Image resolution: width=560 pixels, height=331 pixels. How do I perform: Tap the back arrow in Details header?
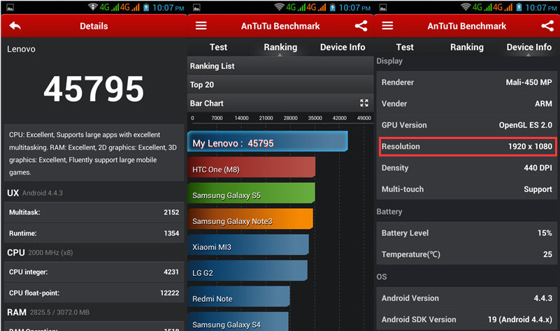[15, 26]
